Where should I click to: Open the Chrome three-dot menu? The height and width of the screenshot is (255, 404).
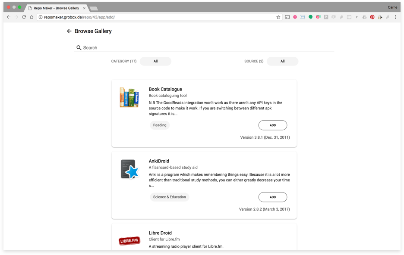(x=395, y=17)
